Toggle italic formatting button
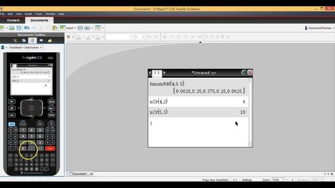 coord(171,37)
